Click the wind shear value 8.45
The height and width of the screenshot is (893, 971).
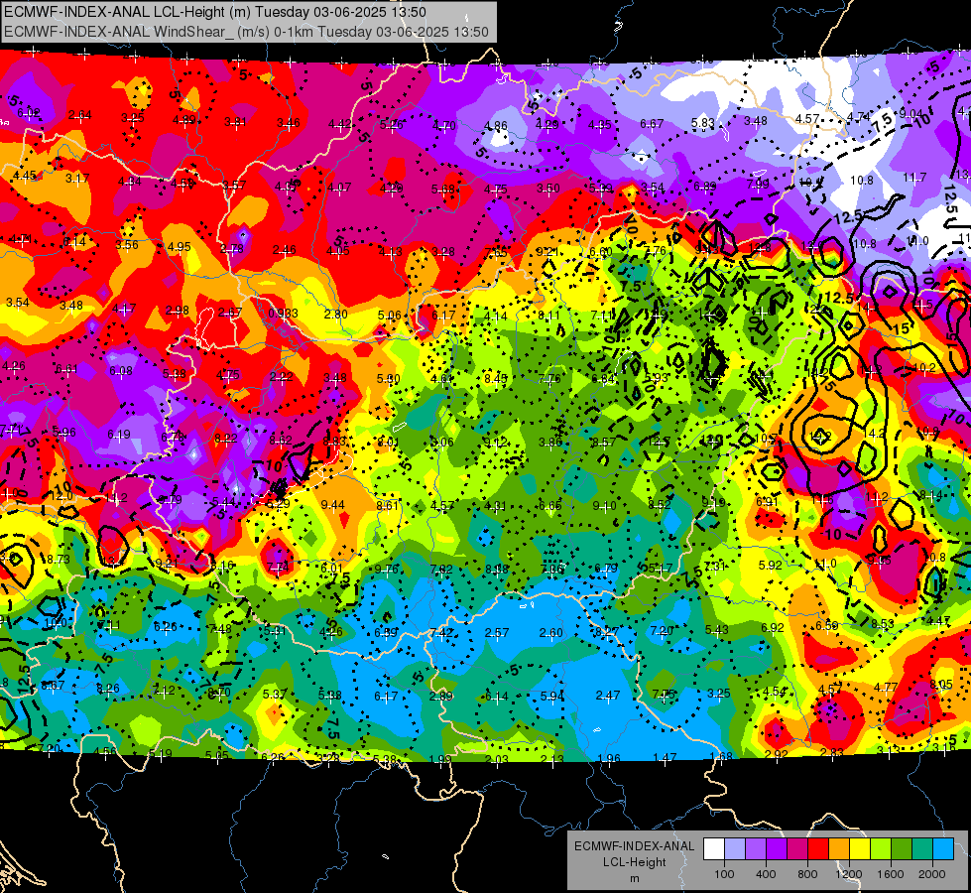point(495,378)
